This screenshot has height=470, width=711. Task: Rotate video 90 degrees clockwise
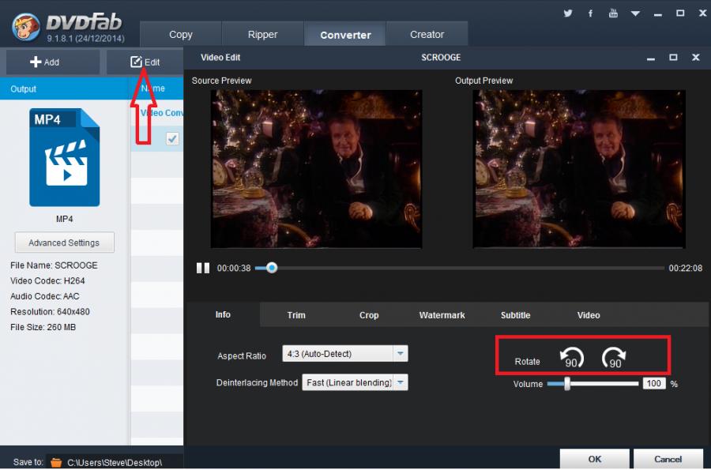pos(614,359)
